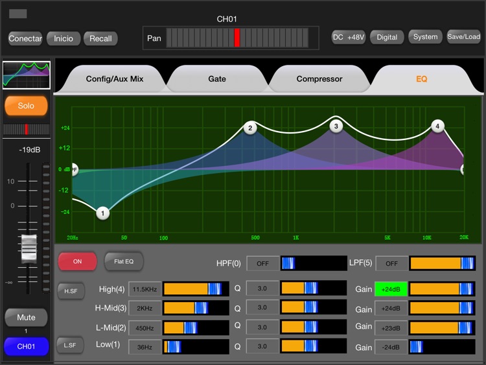Adjust the L-Mid(2) Q slider

pos(314,327)
